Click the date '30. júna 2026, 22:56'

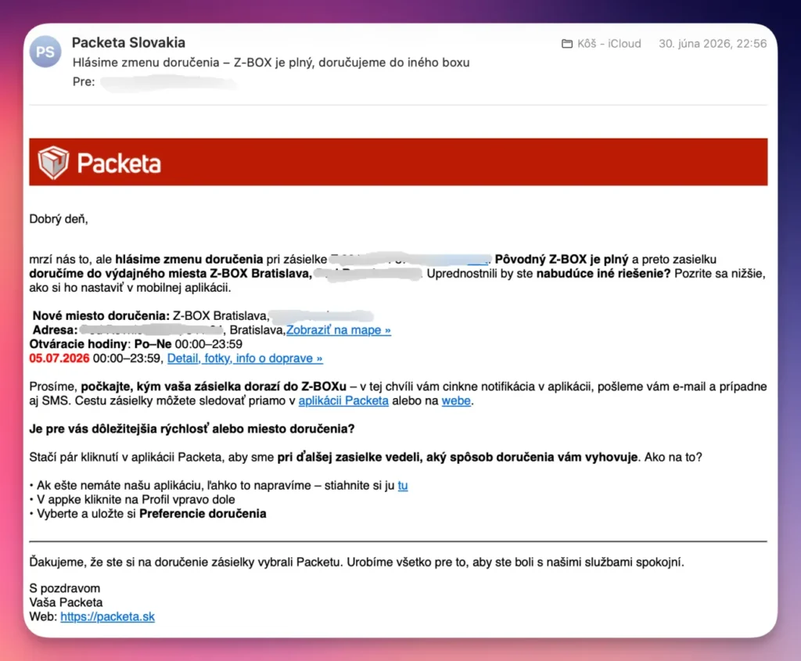point(713,44)
